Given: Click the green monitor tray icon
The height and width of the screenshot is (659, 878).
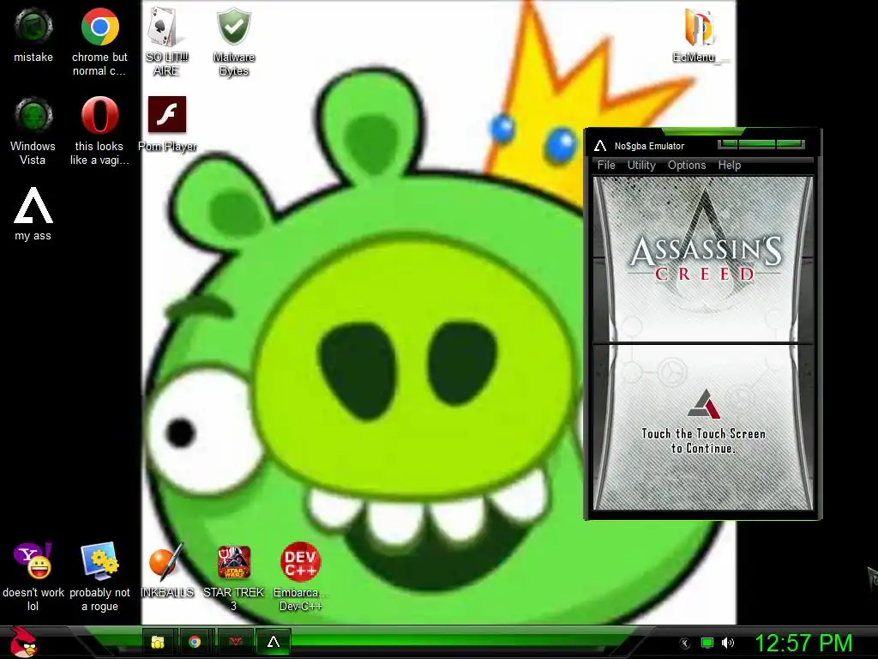Looking at the screenshot, I should (x=707, y=643).
